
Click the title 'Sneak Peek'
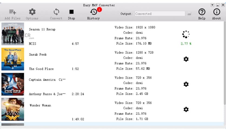pos(38,54)
